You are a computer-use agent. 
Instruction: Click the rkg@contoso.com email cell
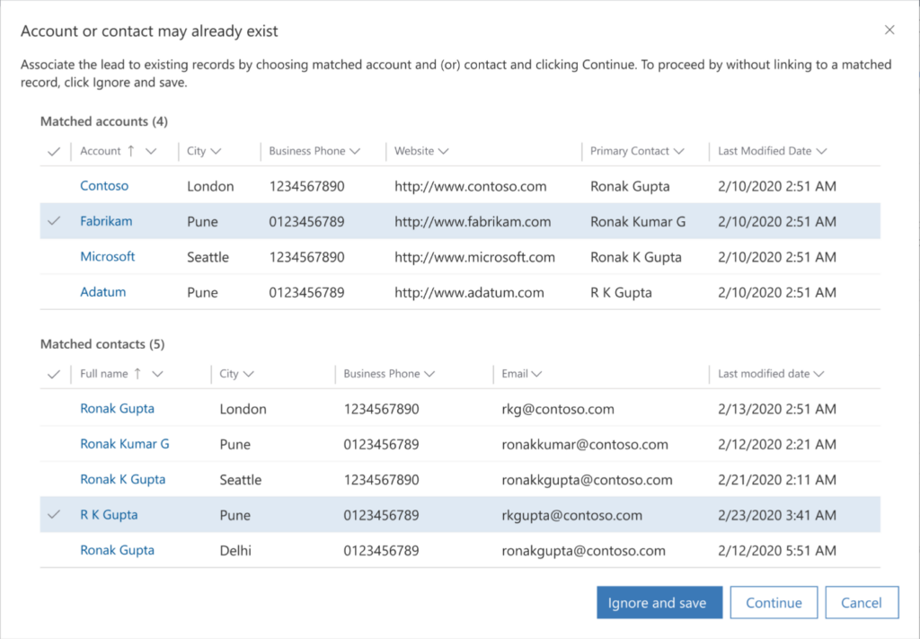tap(558, 409)
